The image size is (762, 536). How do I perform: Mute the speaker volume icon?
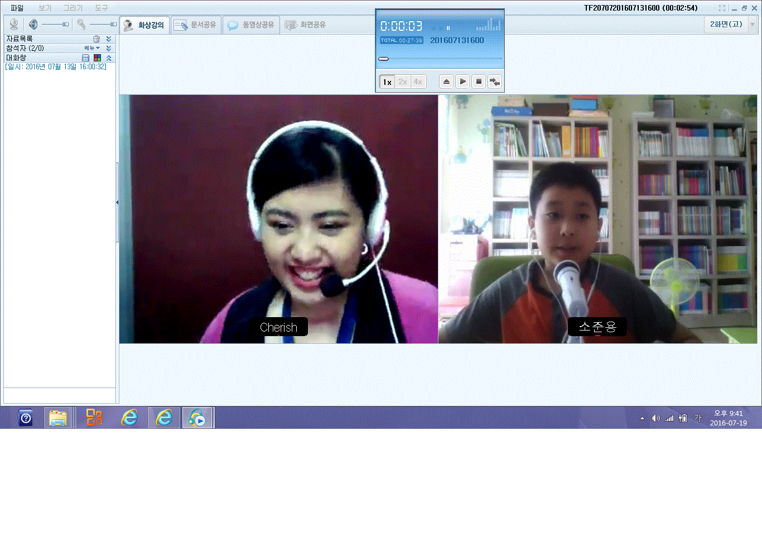33,25
